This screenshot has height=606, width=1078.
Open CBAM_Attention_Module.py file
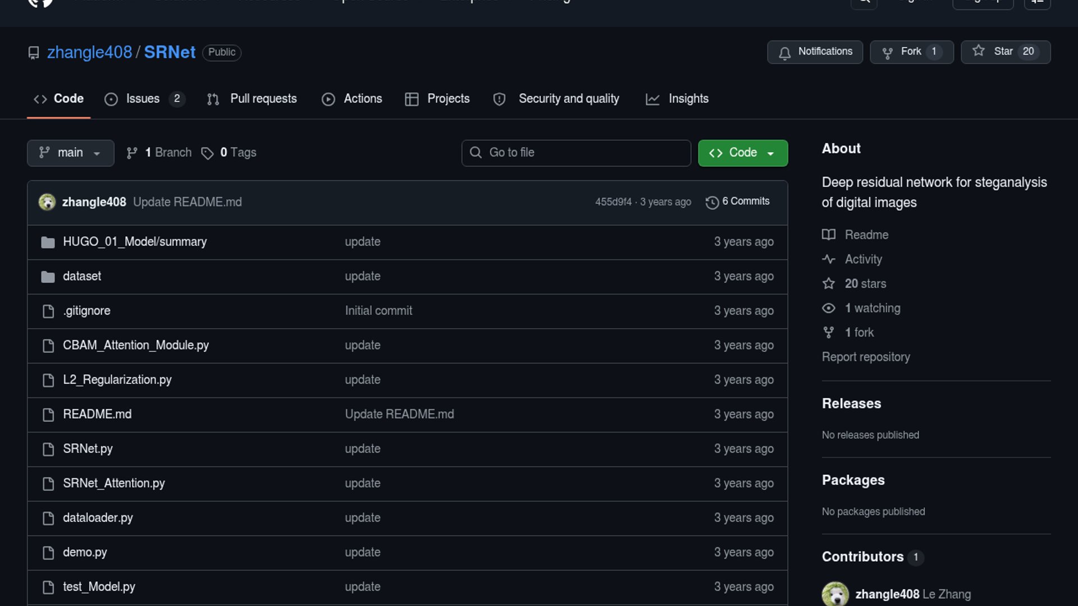[x=135, y=345]
